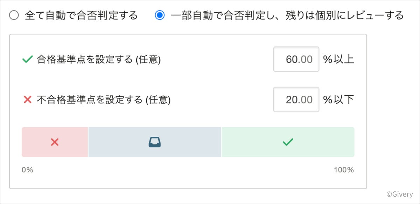Select the '一部自動で合否判定し' radio button
The image size is (420, 204).
pyautogui.click(x=160, y=16)
